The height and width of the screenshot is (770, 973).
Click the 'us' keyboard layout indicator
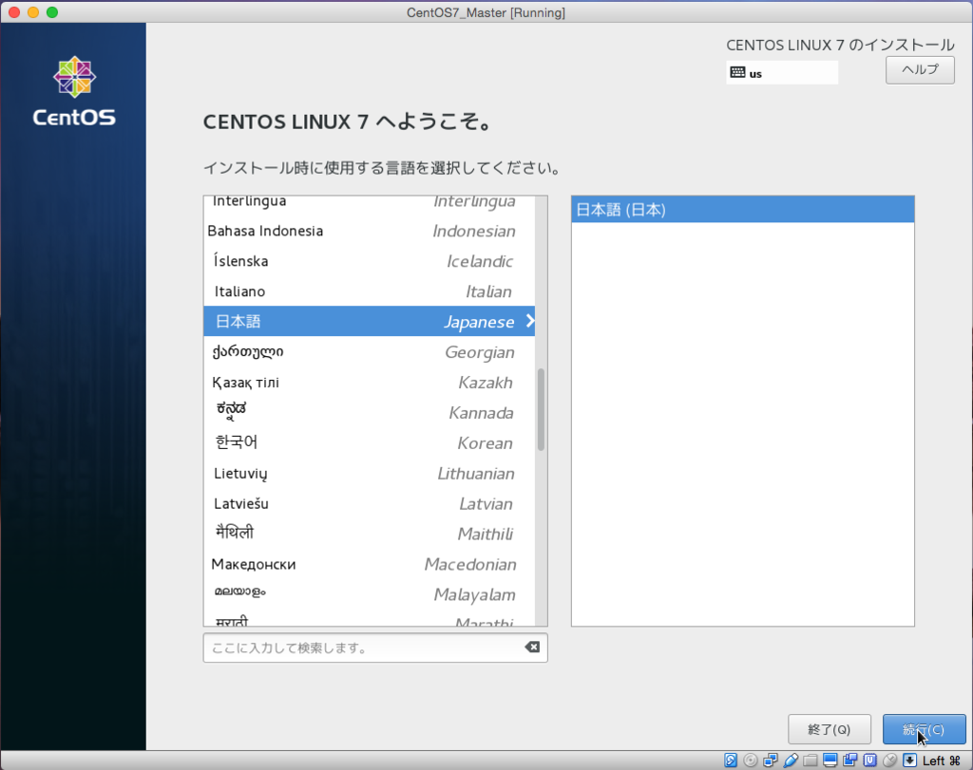(782, 72)
